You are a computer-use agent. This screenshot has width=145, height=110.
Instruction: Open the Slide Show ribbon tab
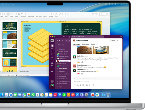(x=39, y=16)
